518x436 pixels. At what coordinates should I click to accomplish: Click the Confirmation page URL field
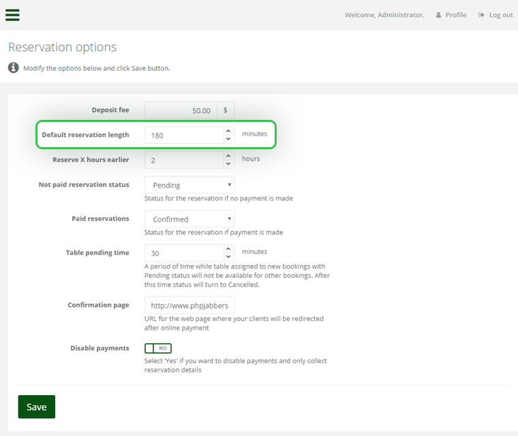click(x=189, y=305)
